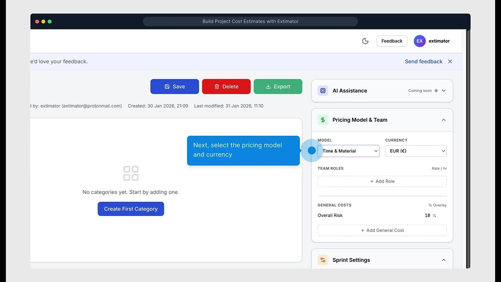Click the yellow macOS minimize button
The height and width of the screenshot is (282, 501).
[x=43, y=22]
